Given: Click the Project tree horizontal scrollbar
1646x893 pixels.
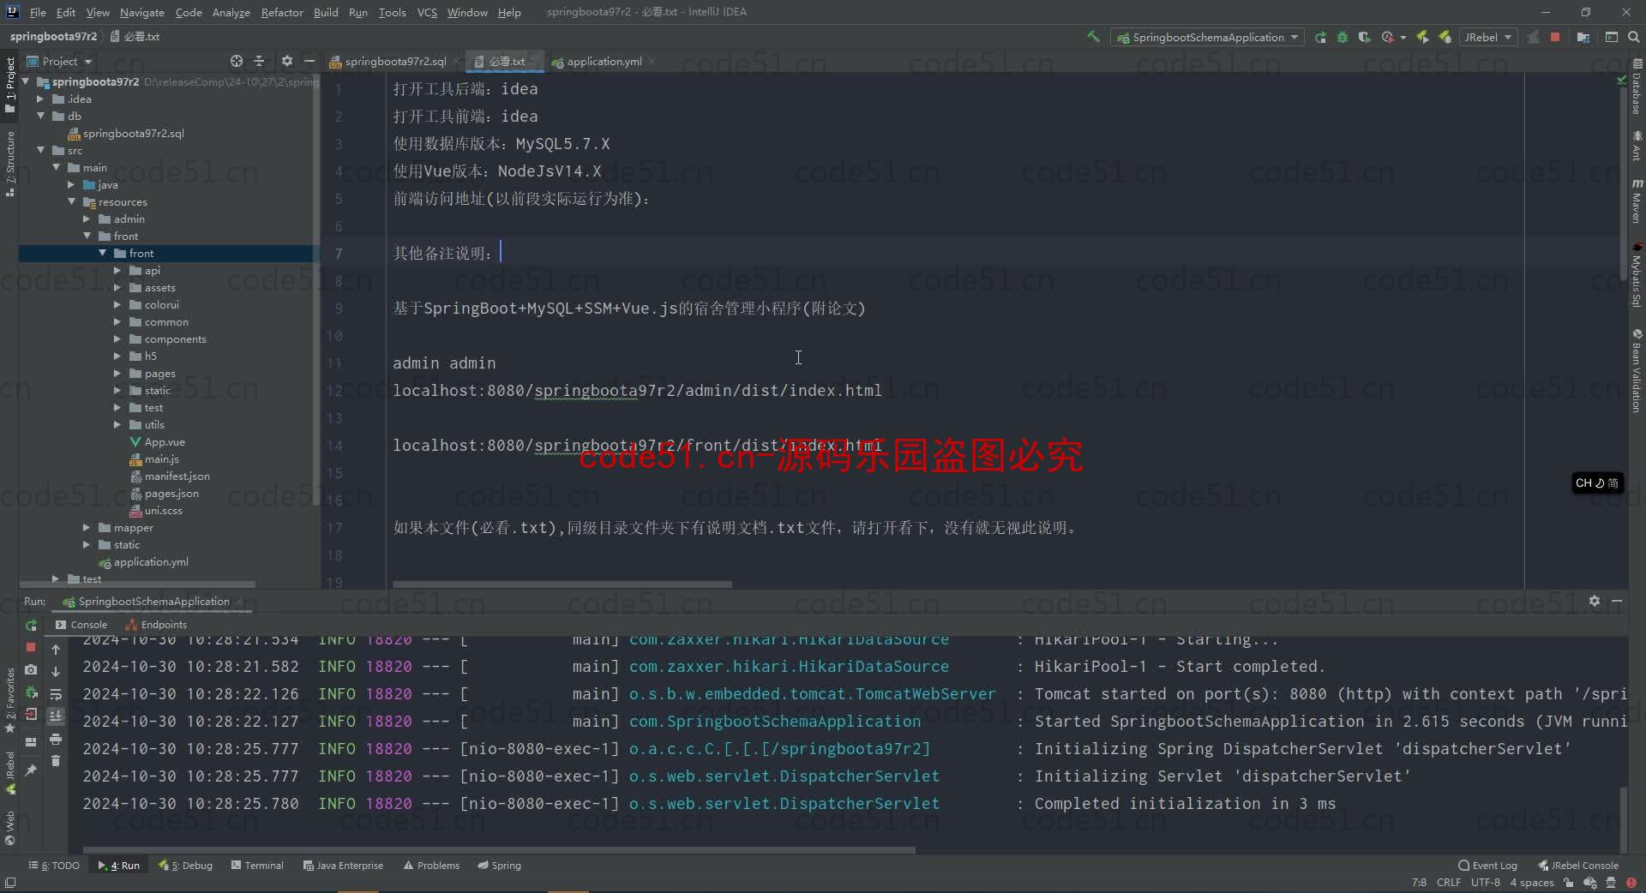Looking at the screenshot, I should 137,584.
